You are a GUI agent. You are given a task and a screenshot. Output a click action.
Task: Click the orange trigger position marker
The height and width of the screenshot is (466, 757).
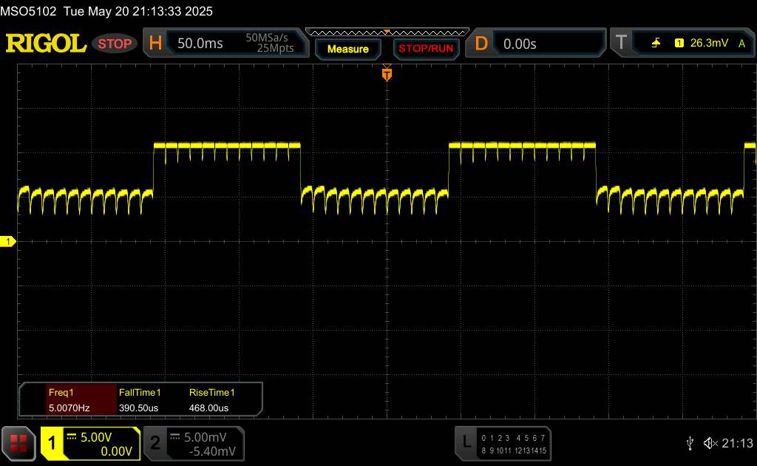tap(387, 73)
